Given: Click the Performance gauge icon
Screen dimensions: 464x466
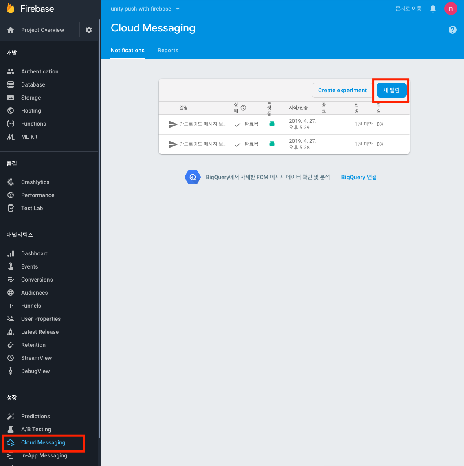Looking at the screenshot, I should 11,195.
